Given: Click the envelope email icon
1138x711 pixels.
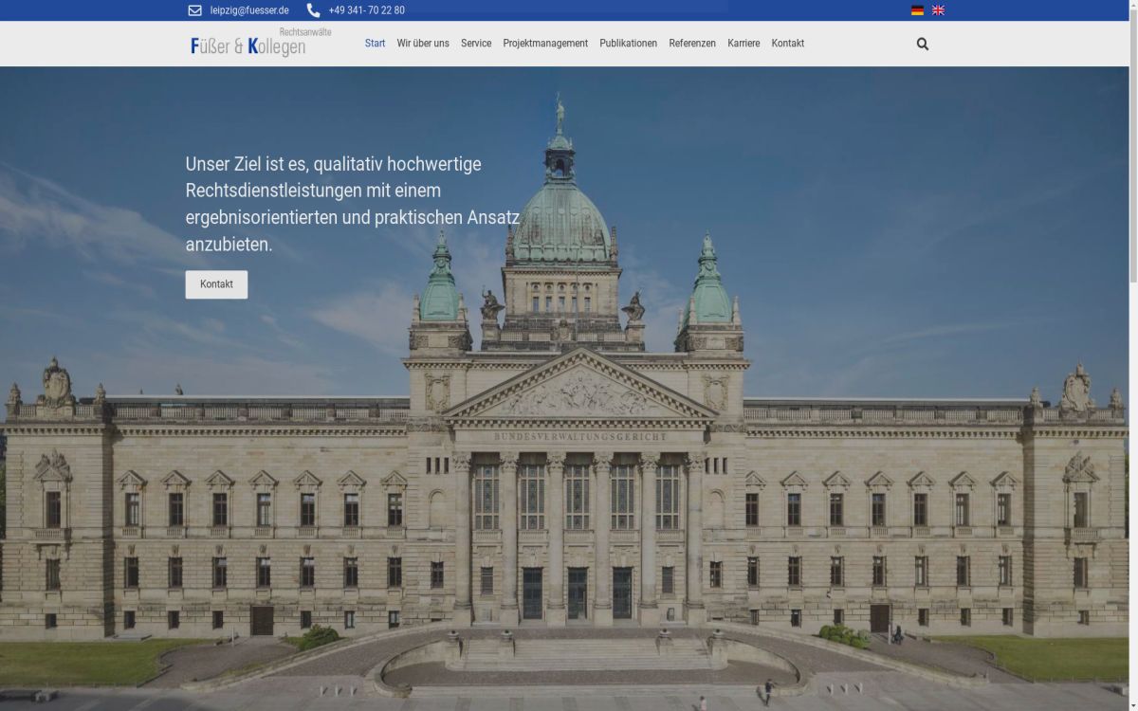Looking at the screenshot, I should 194,10.
